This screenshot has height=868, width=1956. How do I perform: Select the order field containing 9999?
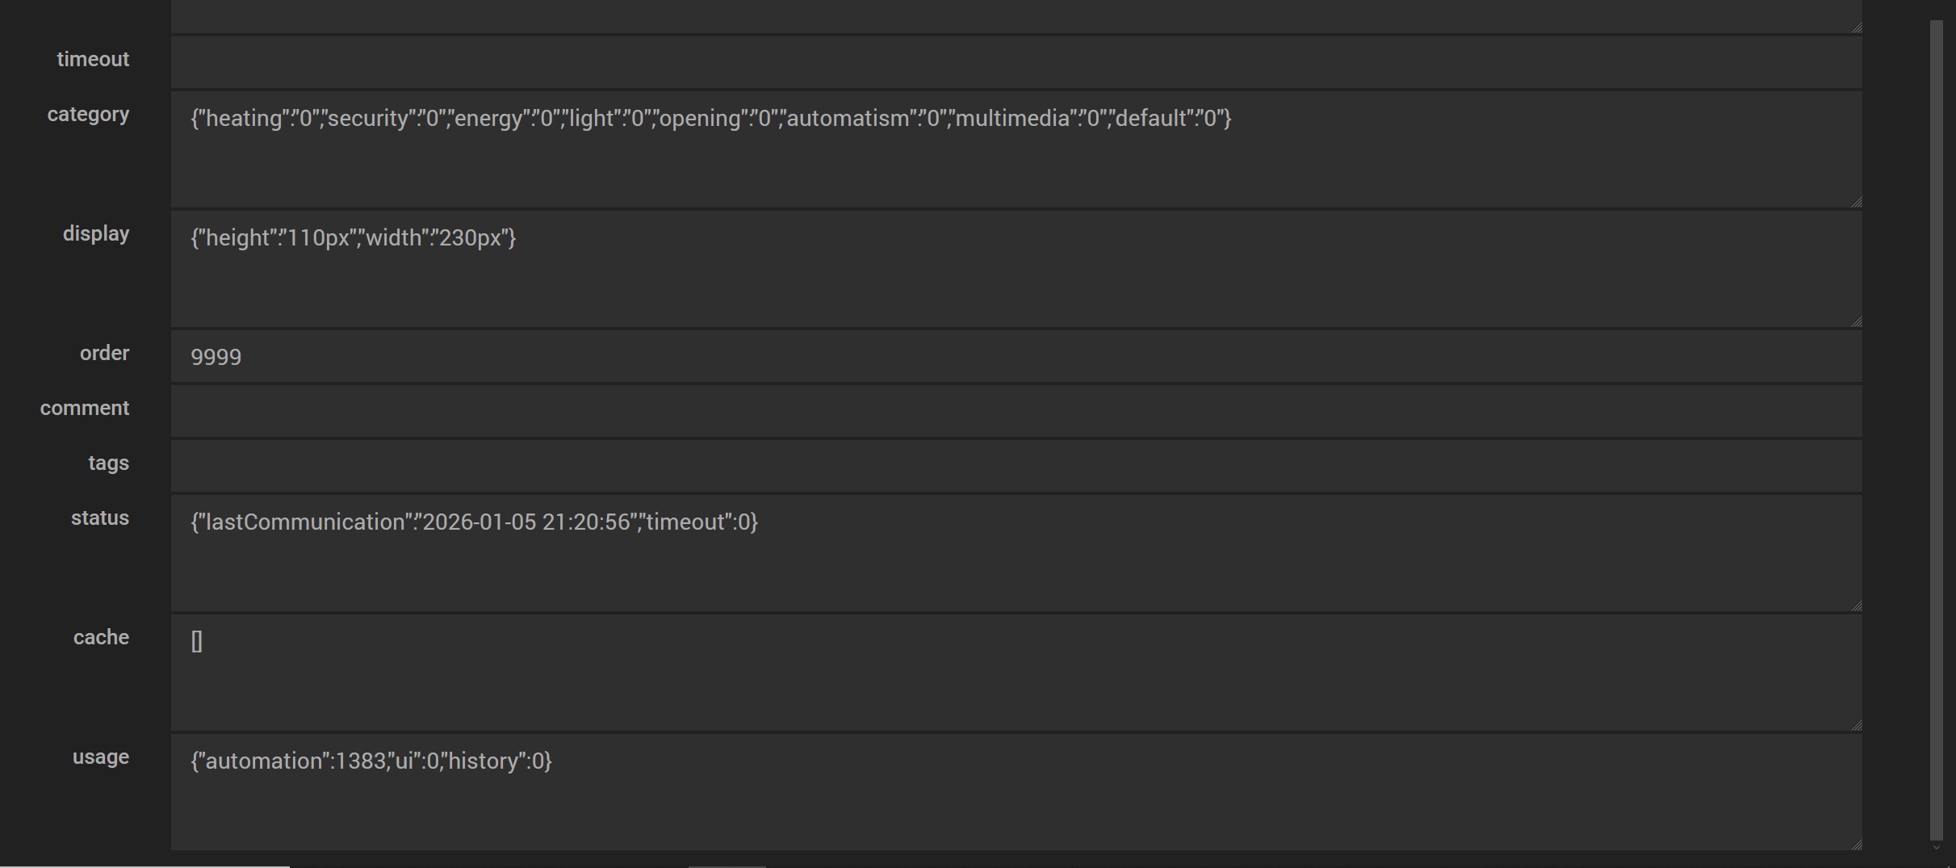[1016, 355]
